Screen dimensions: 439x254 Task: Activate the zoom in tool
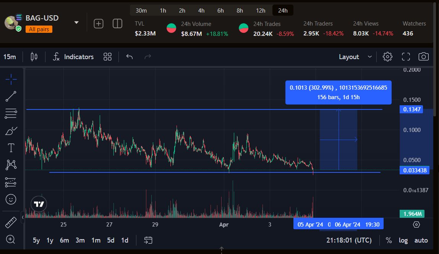coord(11,240)
